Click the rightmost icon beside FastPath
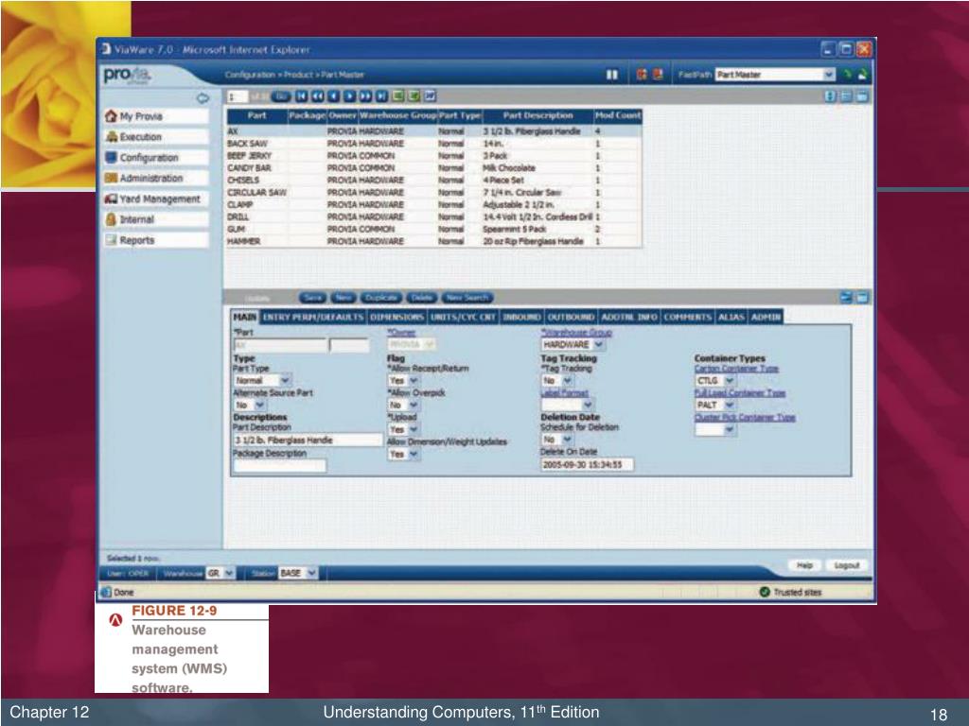969x726 pixels. click(x=862, y=75)
